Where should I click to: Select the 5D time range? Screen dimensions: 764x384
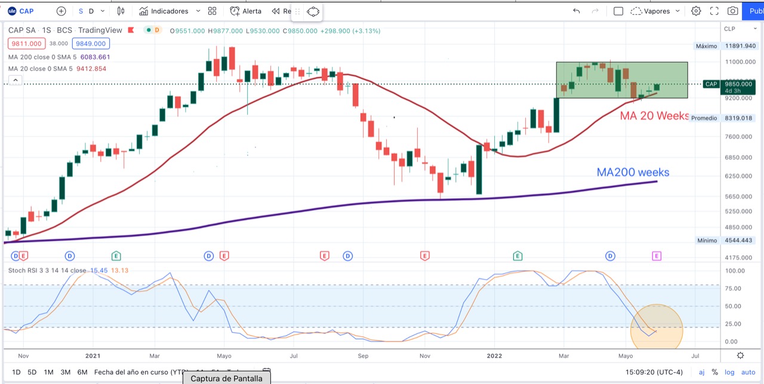tap(32, 372)
